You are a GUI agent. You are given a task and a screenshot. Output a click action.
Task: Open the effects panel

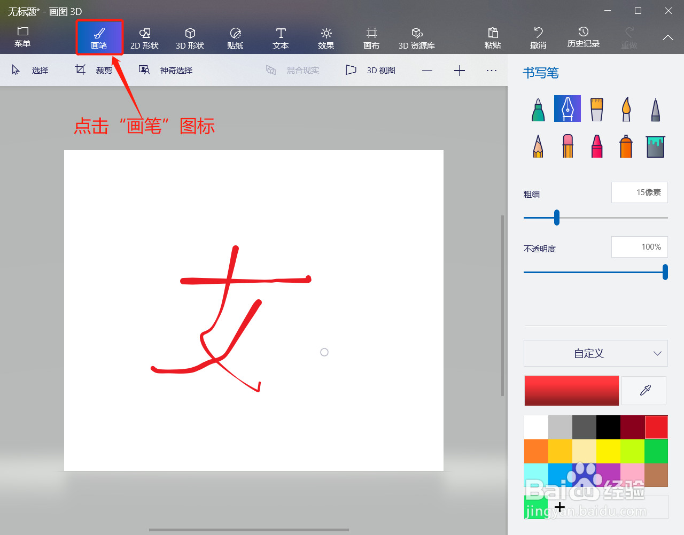[325, 37]
